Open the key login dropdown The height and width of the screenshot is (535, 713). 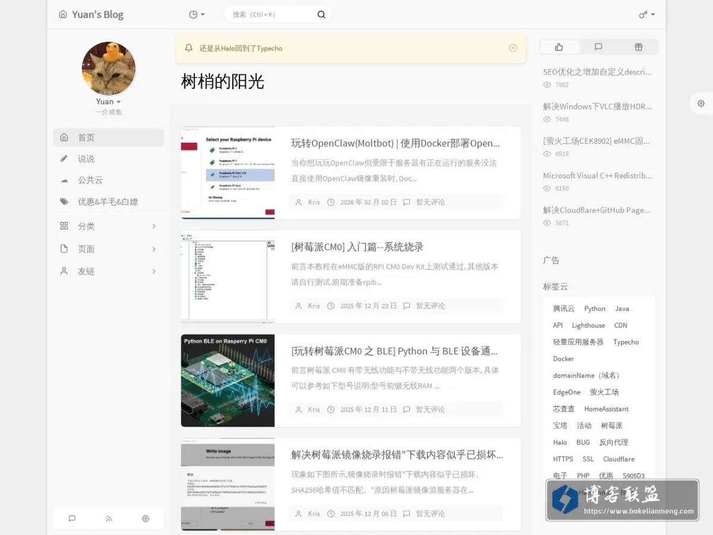coord(647,14)
